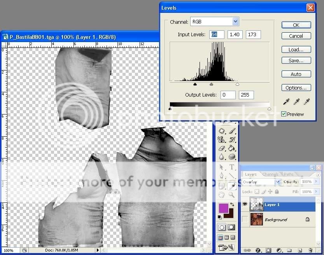Select the Sponge tool
The height and width of the screenshot is (255, 324).
pos(232,157)
